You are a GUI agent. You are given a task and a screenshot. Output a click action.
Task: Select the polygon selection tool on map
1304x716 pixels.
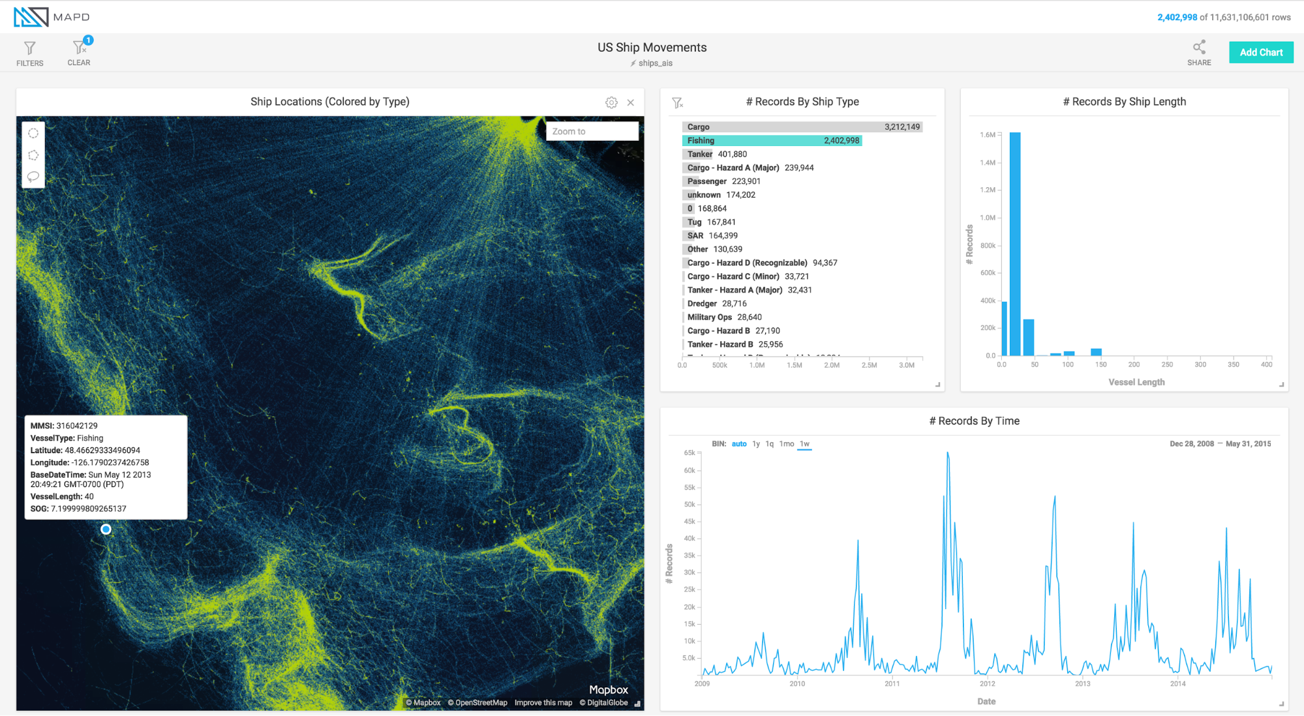(x=33, y=155)
